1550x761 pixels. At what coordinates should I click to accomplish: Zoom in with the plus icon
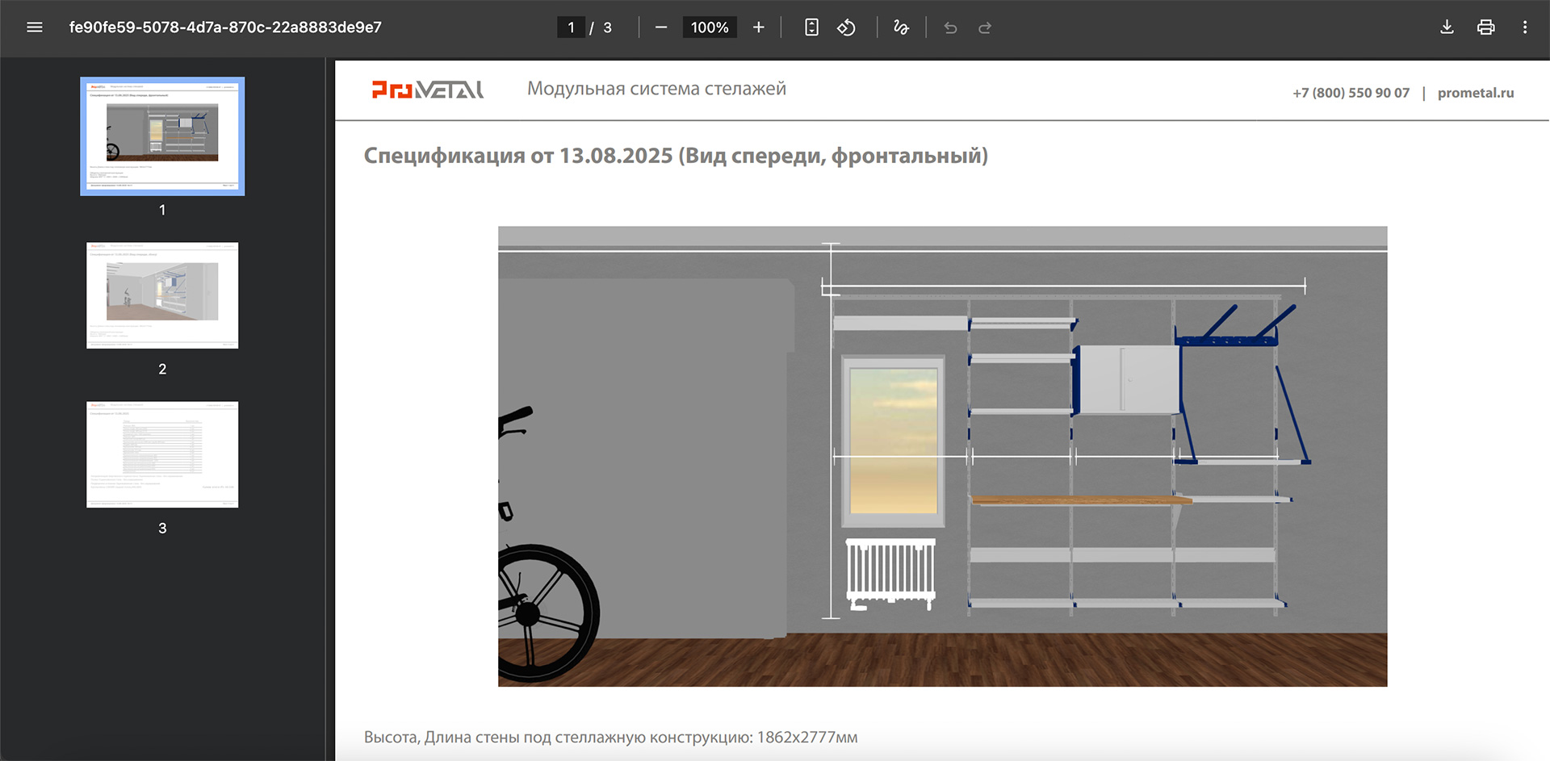click(x=759, y=27)
